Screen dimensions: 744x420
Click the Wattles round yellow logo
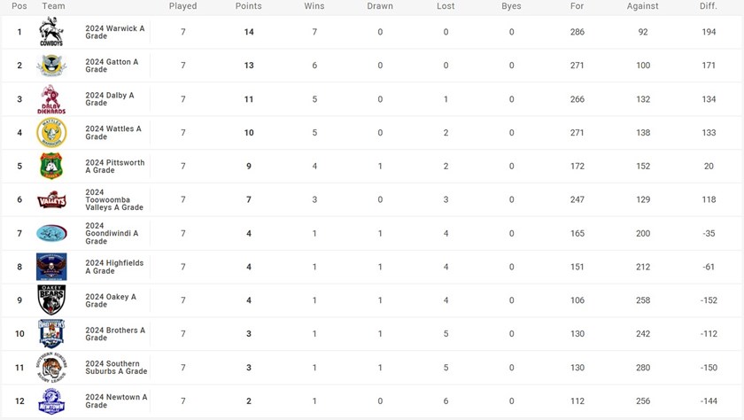50,133
